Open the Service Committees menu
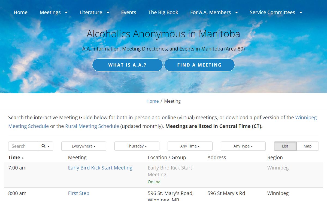This screenshot has width=327, height=201. point(272,12)
